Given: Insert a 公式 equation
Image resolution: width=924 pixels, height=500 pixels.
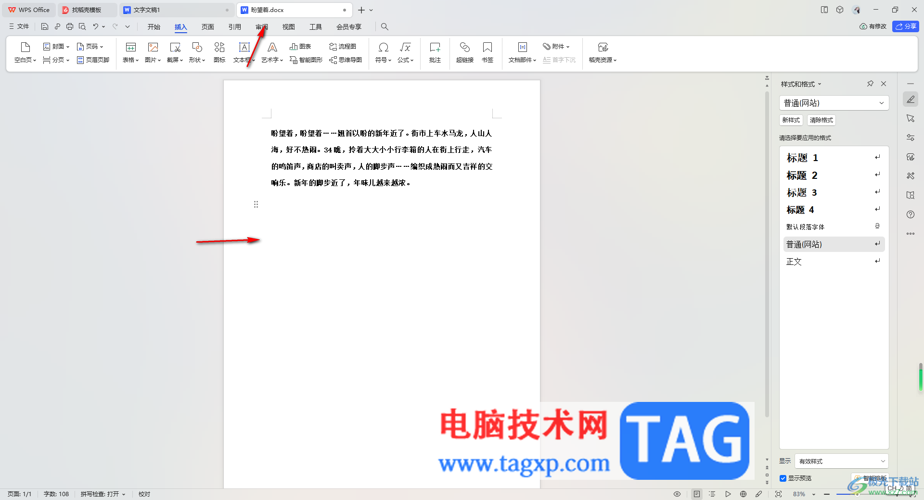Looking at the screenshot, I should click(405, 52).
